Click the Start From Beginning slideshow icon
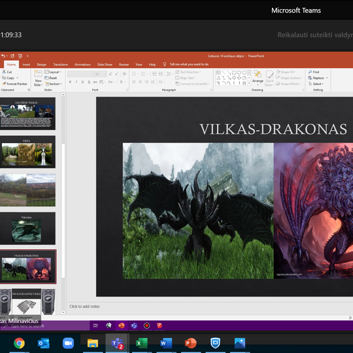Image resolution: width=353 pixels, height=353 pixels. pyautogui.click(x=20, y=56)
